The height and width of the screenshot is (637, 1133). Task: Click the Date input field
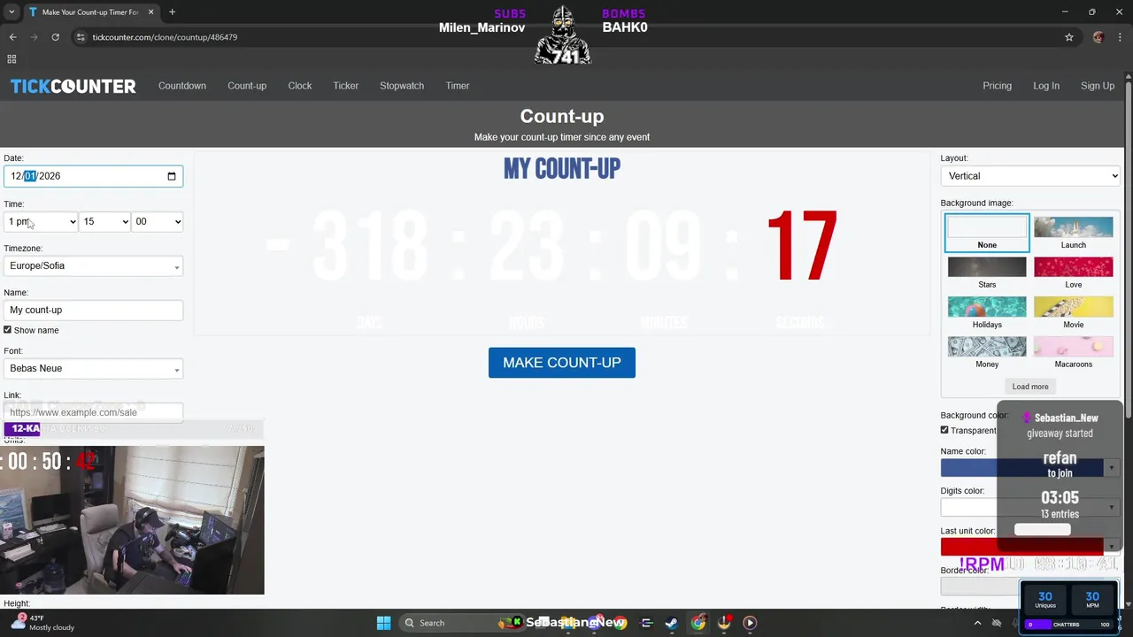pos(93,176)
